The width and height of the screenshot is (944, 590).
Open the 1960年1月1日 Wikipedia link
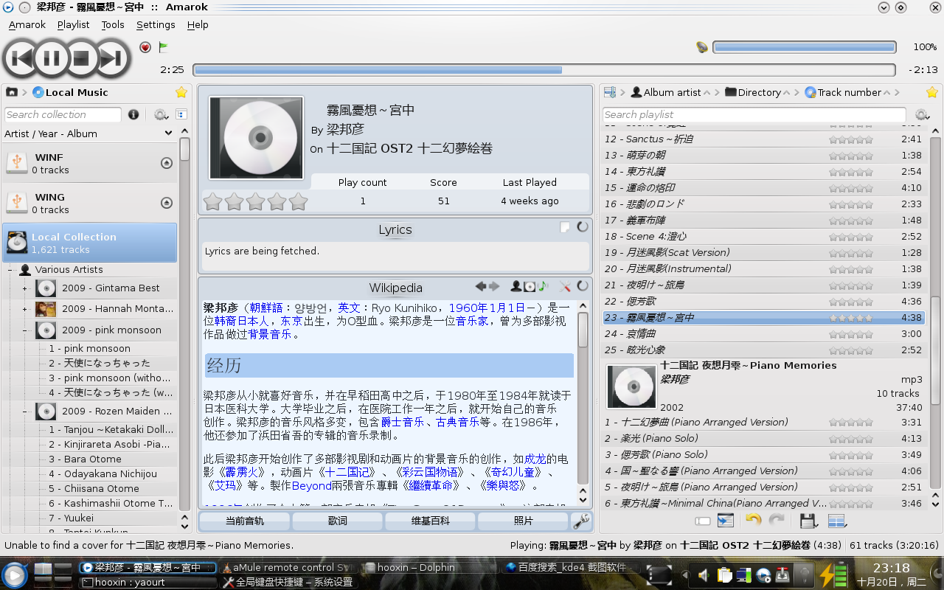[487, 308]
